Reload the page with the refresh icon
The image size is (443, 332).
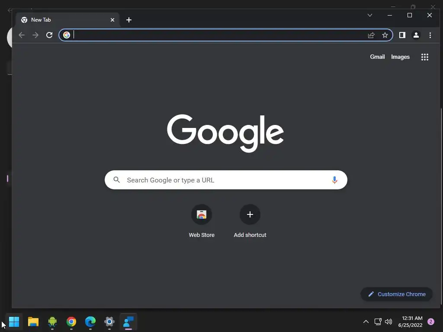(x=49, y=35)
